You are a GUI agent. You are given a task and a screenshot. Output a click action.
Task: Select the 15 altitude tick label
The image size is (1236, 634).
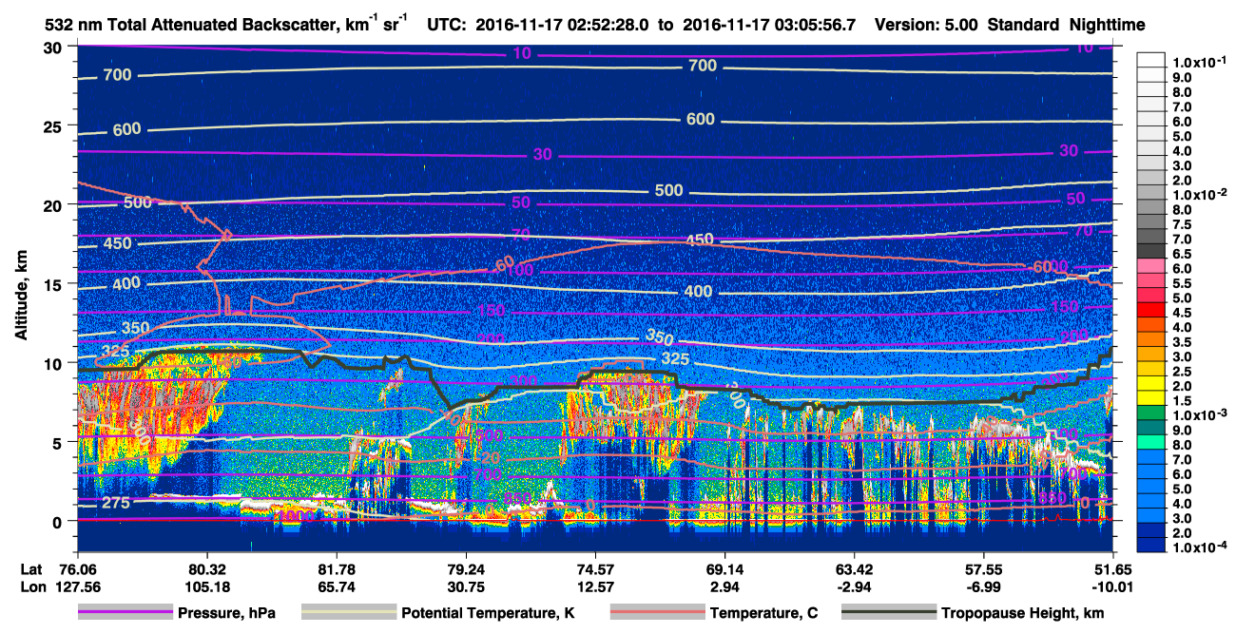[54, 284]
